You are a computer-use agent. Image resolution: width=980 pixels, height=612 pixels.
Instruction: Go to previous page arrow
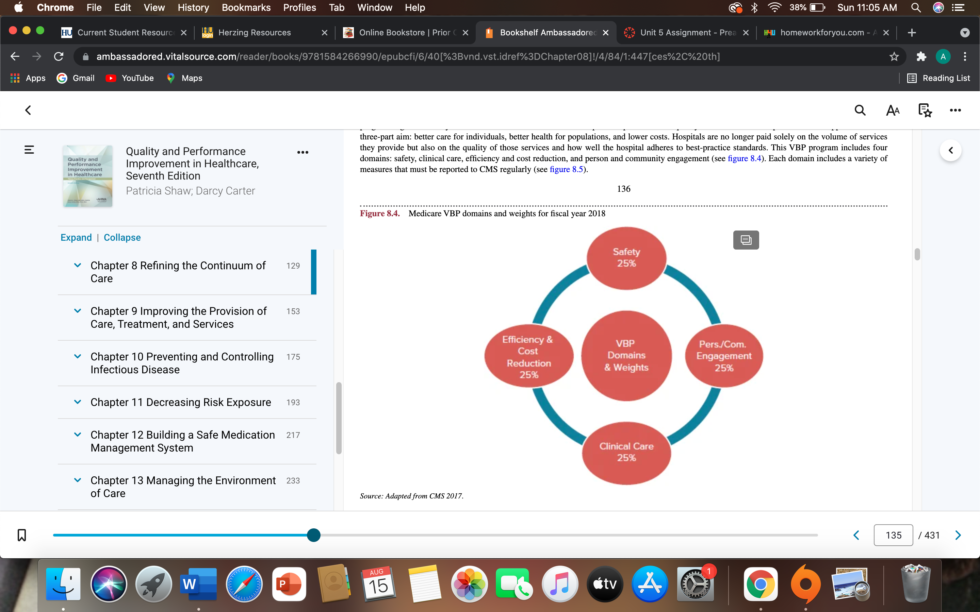coord(856,535)
